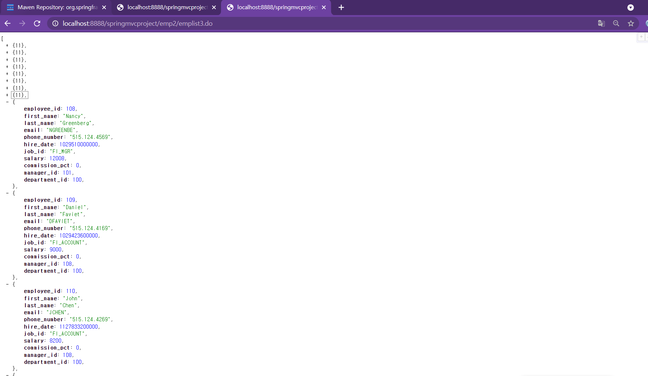
Task: Switch to the Maven Repository tab
Action: click(x=56, y=7)
